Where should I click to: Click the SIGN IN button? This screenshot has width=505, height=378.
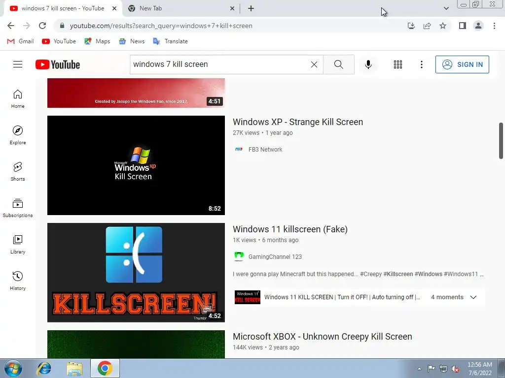pyautogui.click(x=462, y=64)
